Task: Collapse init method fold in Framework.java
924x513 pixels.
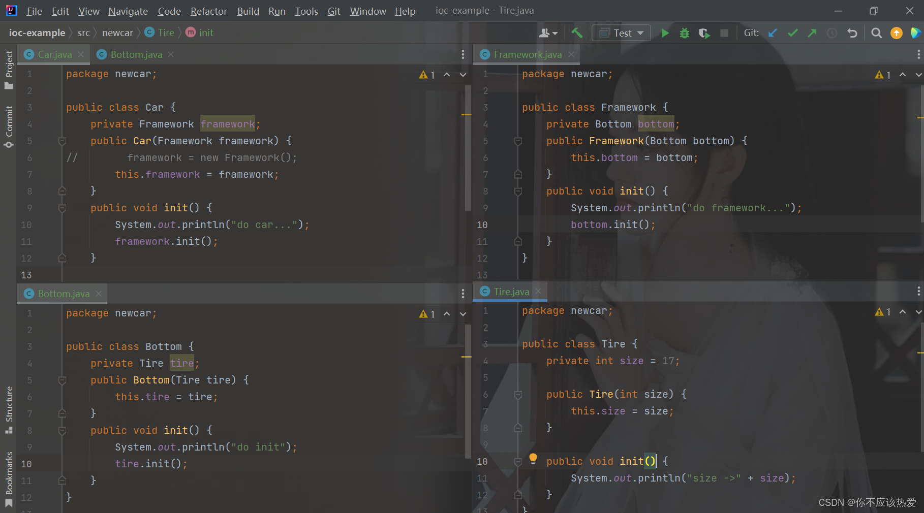Action: click(x=518, y=191)
